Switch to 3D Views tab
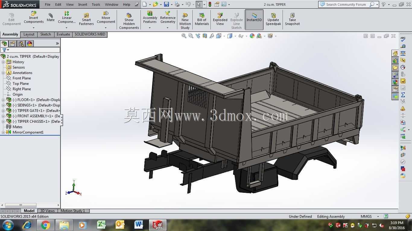This screenshot has width=412, height=231. pos(47,211)
